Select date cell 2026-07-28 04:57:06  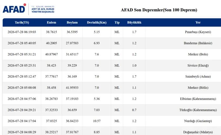coord(22,99)
